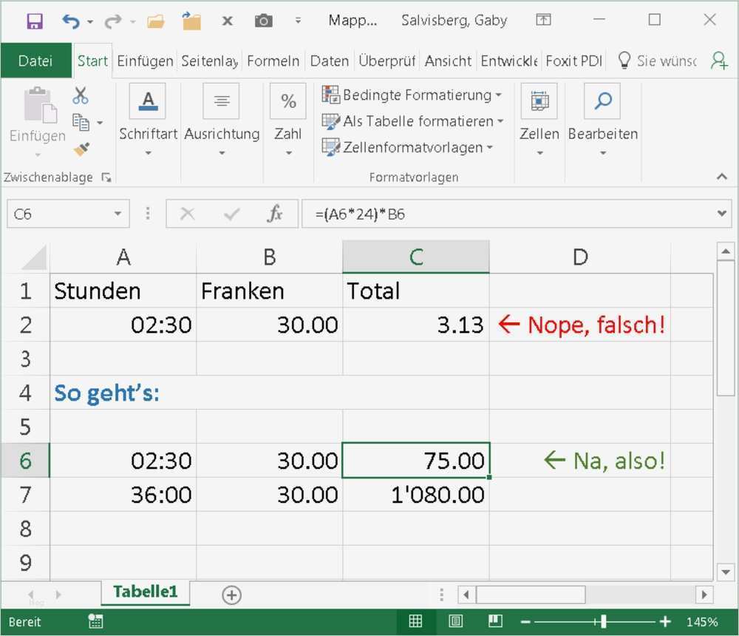Expand the formula bar chevron
The width and height of the screenshot is (739, 636).
[721, 214]
